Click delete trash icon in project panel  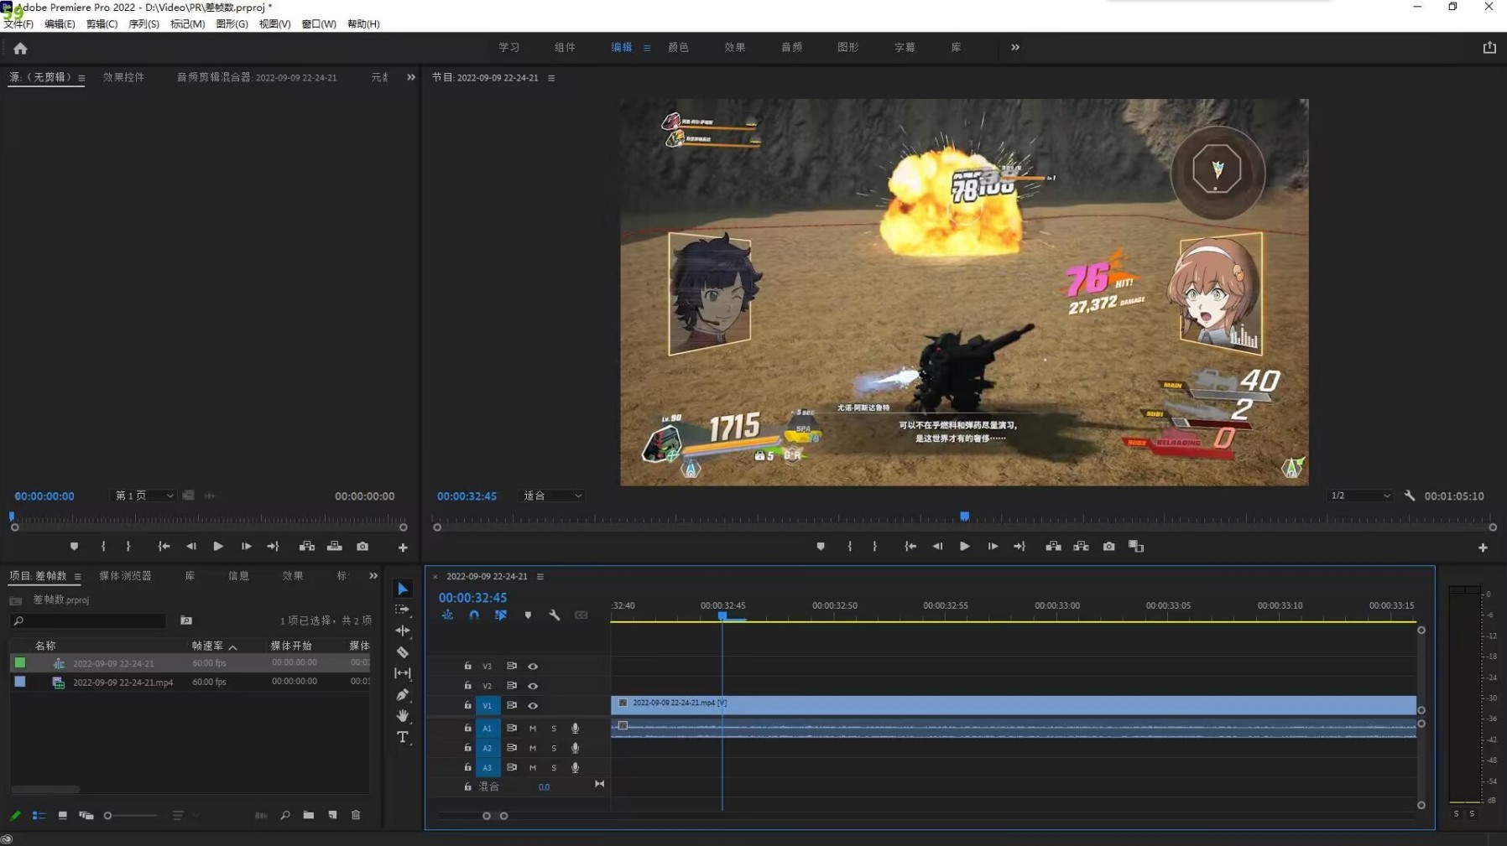tap(356, 815)
